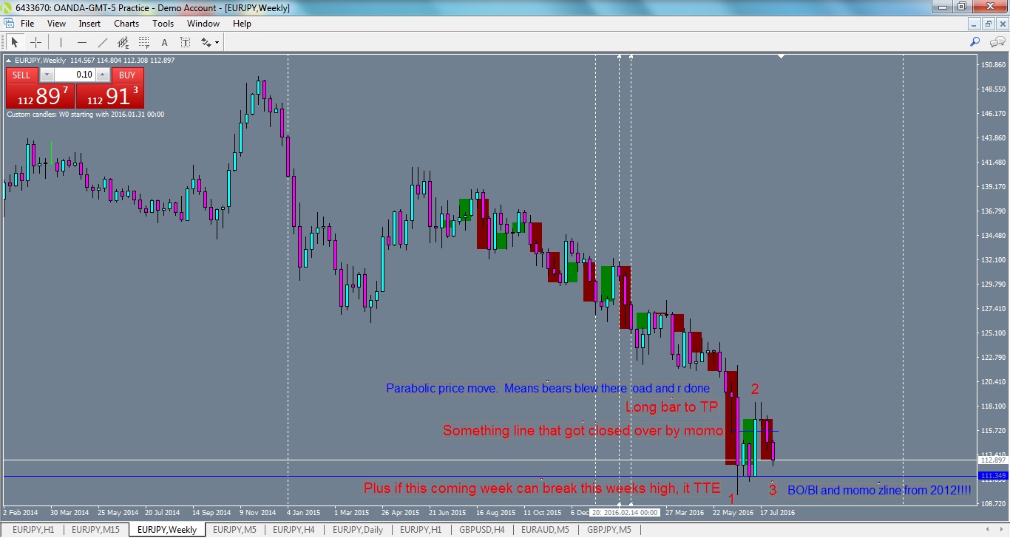This screenshot has height=538, width=1010.
Task: Select the Crosshair tool
Action: [35, 42]
